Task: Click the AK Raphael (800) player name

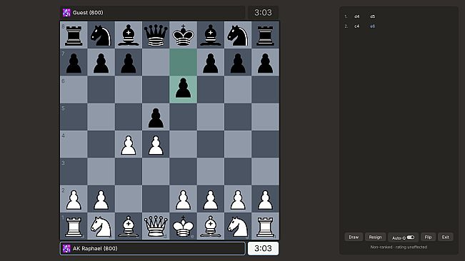Action: pyautogui.click(x=95, y=249)
